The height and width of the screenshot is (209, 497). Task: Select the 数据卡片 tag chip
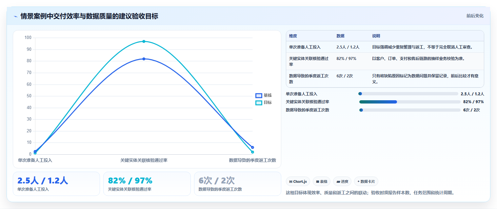366,181
